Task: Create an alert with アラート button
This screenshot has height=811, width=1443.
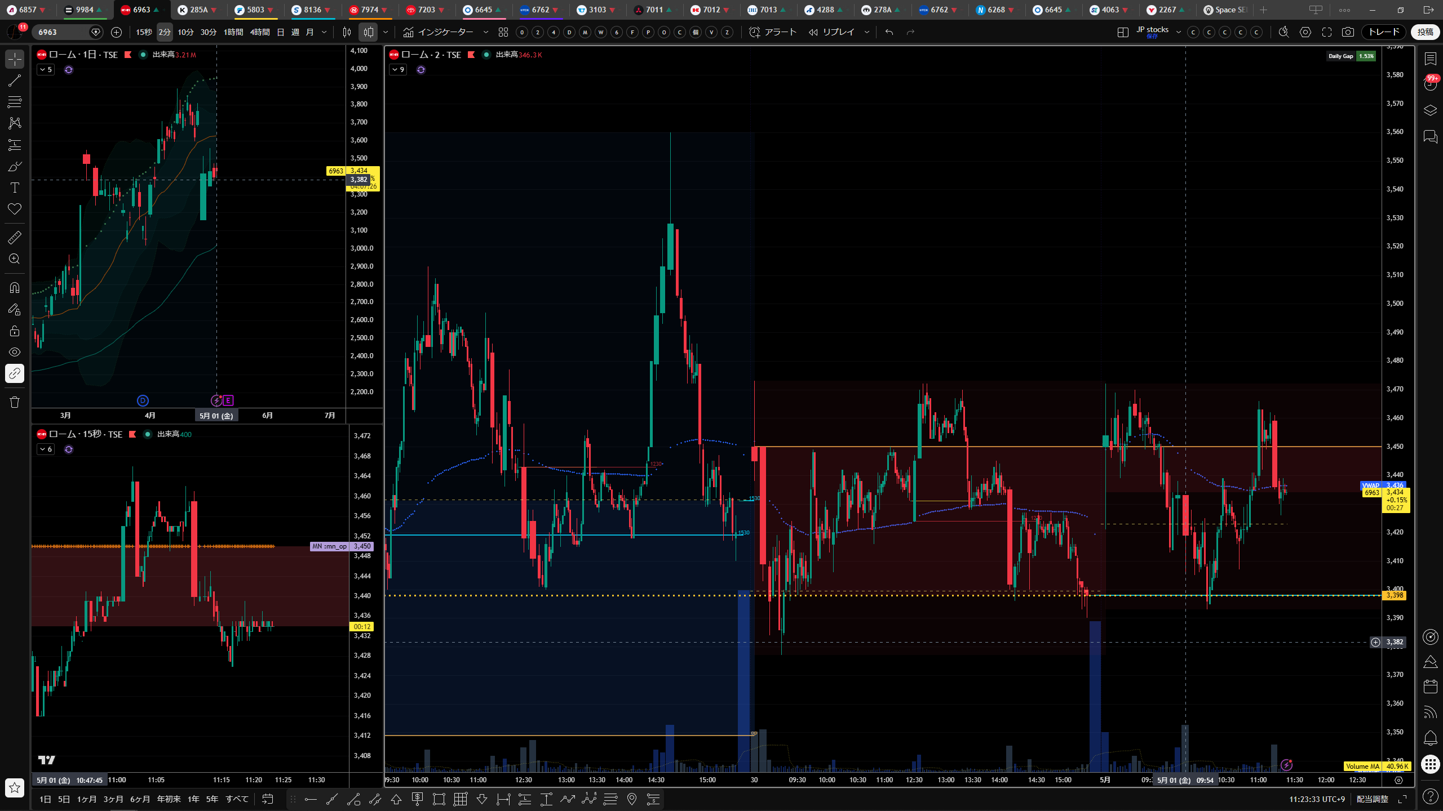Action: 773,32
